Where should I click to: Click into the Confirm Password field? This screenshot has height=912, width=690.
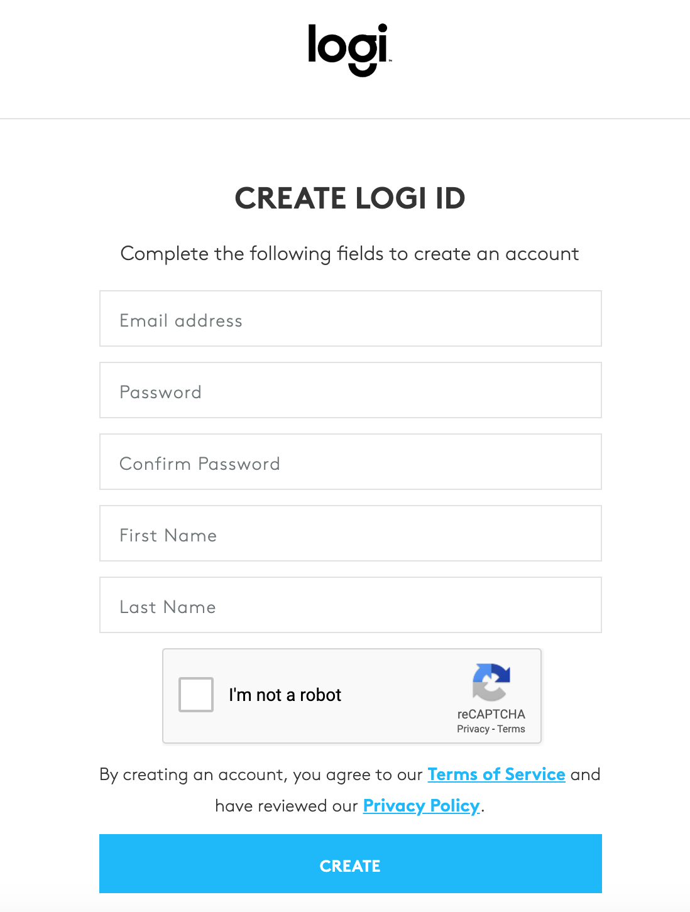coord(351,462)
